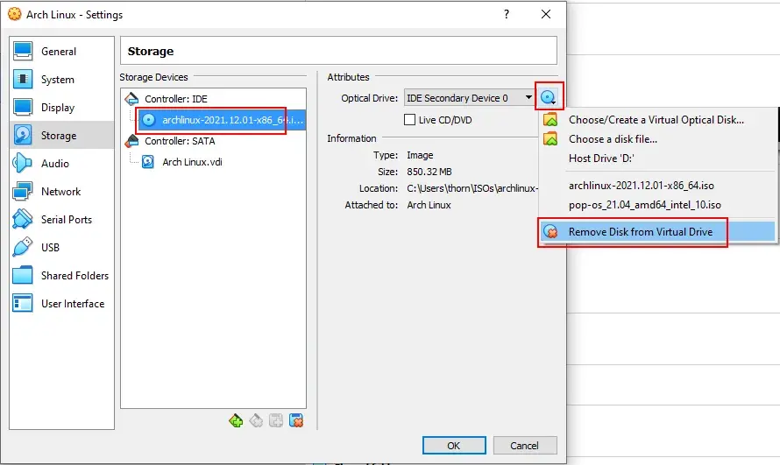Select the archlinux-2021.12.01 ISO tree entry
780x465 pixels.
click(223, 120)
